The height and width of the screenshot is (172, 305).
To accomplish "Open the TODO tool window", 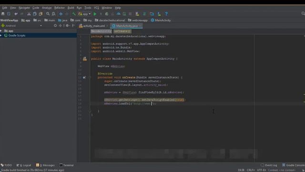I will [x=6, y=165].
